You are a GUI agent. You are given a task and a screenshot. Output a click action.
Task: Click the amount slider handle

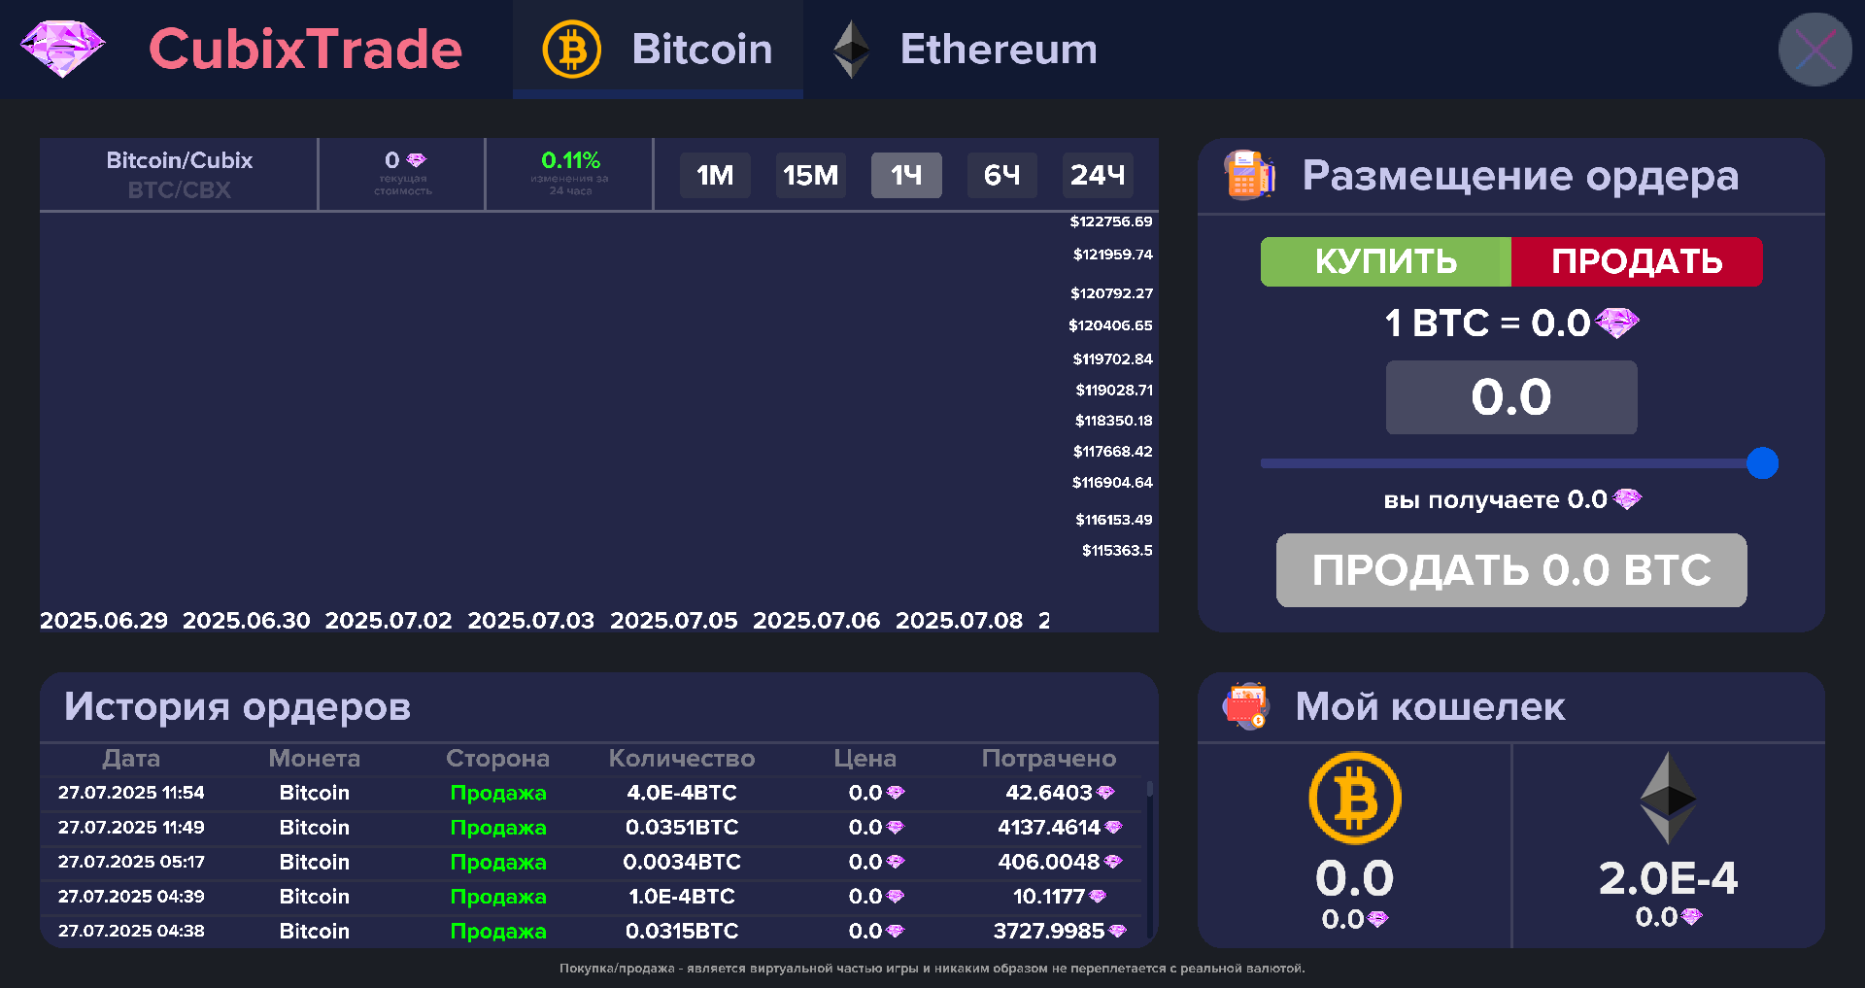[1762, 463]
